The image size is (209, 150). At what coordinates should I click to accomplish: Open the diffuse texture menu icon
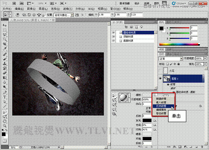(155, 95)
